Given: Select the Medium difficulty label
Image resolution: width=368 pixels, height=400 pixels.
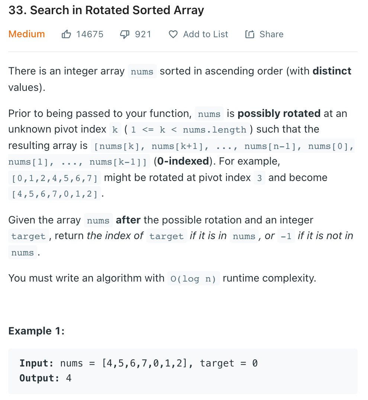Looking at the screenshot, I should pyautogui.click(x=26, y=34).
